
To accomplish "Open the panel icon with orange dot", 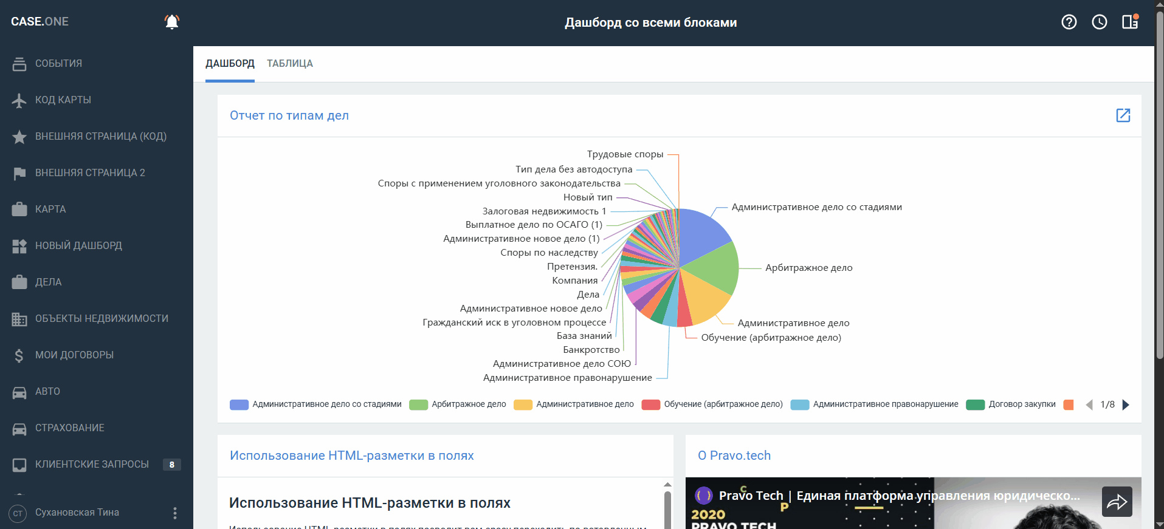I will [x=1130, y=22].
